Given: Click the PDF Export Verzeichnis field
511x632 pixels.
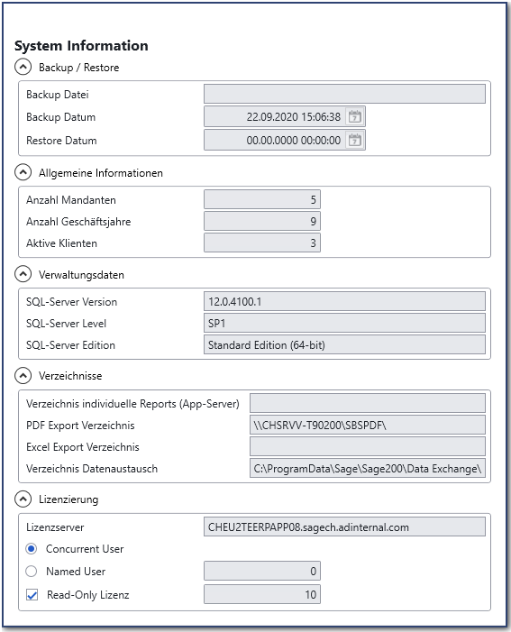Looking at the screenshot, I should coord(368,425).
